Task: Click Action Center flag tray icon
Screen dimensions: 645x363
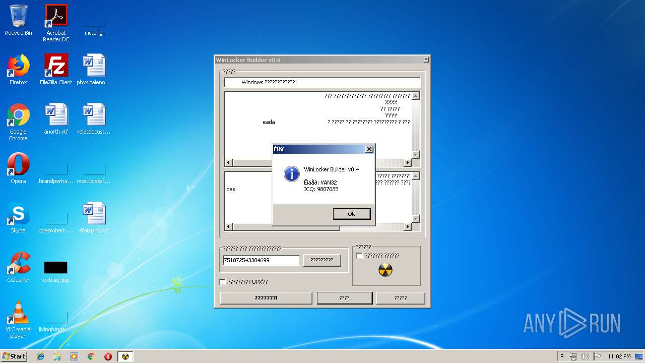Action: click(597, 356)
